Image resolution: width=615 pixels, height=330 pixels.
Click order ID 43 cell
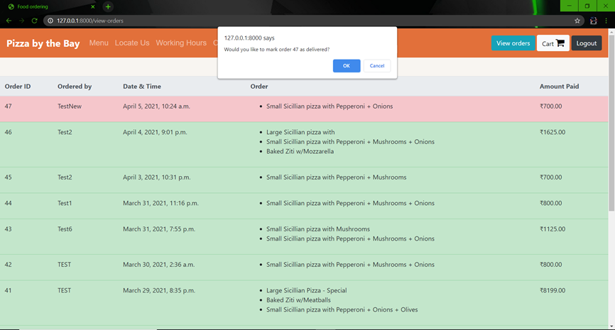(x=9, y=229)
